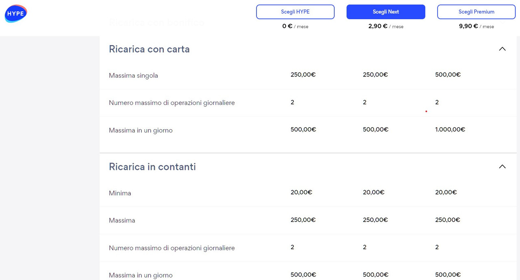Click the HYPE column 20,00€ Minima value
The width and height of the screenshot is (520, 280).
coord(301,192)
